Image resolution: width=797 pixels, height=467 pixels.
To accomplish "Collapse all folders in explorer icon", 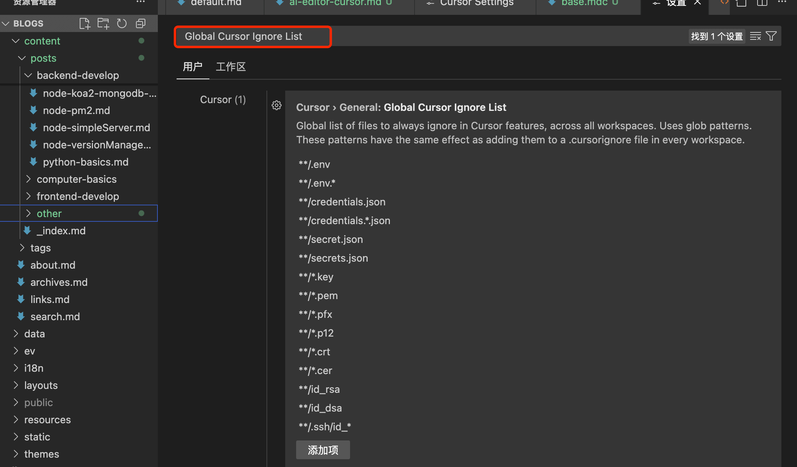I will [x=141, y=23].
